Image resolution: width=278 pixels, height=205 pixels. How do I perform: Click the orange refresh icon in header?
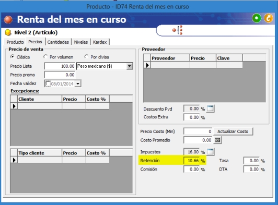pos(268,18)
